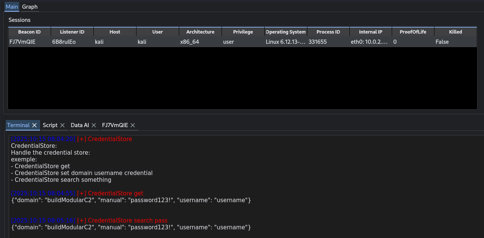Sort sessions by Beacon ID column header
Image resolution: width=484 pixels, height=238 pixels.
29,32
